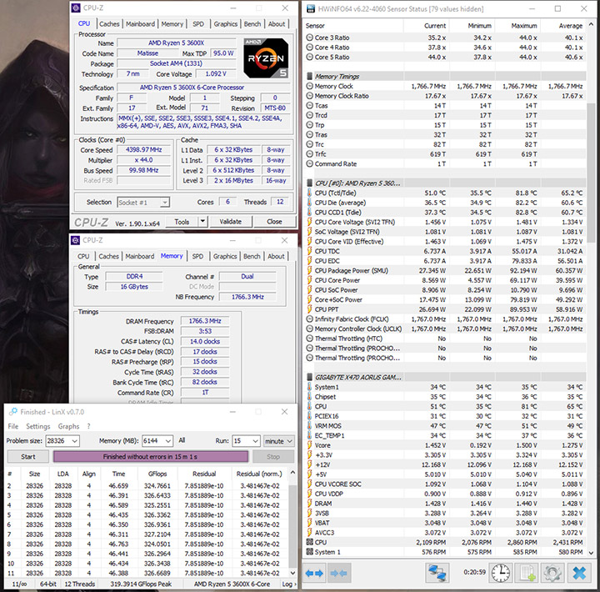Screen dimensions: 600x592
Task: Open the Problem size dropdown in LinX
Action: tap(72, 440)
